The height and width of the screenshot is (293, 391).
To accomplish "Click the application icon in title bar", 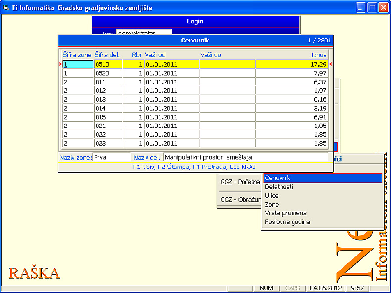I will [6, 8].
